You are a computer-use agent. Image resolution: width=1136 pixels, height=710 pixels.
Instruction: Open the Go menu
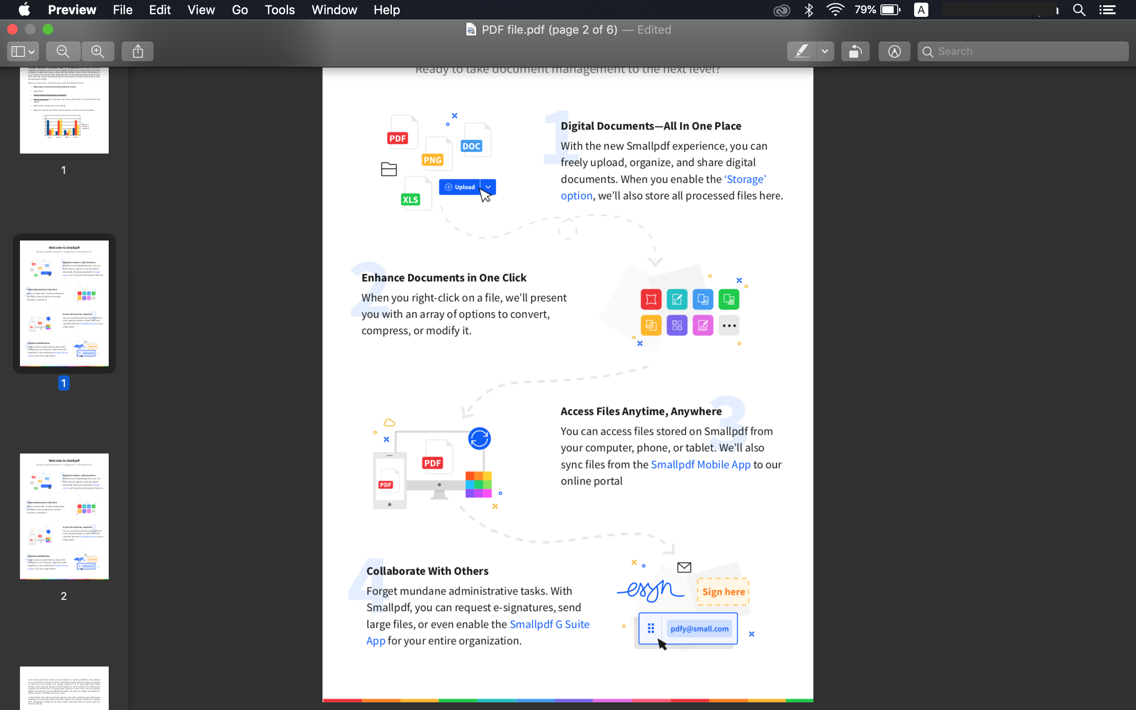pyautogui.click(x=240, y=9)
